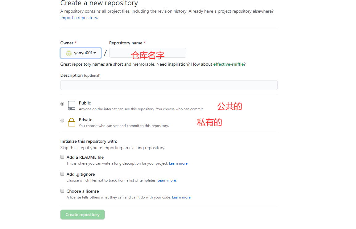Click the Create a new repository heading

point(99,3)
